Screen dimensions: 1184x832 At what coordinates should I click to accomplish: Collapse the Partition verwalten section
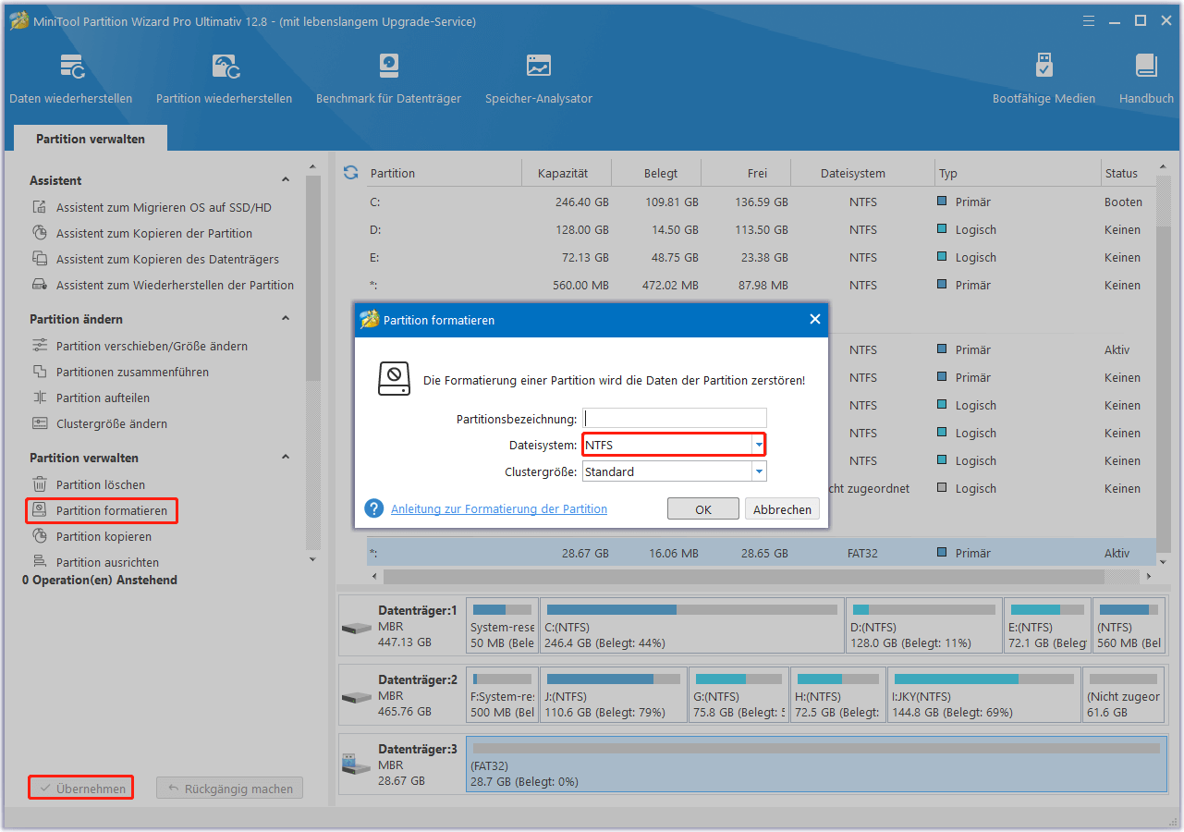pyautogui.click(x=286, y=458)
